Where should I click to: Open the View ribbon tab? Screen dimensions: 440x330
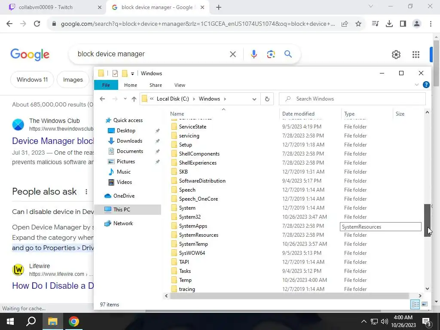[180, 85]
